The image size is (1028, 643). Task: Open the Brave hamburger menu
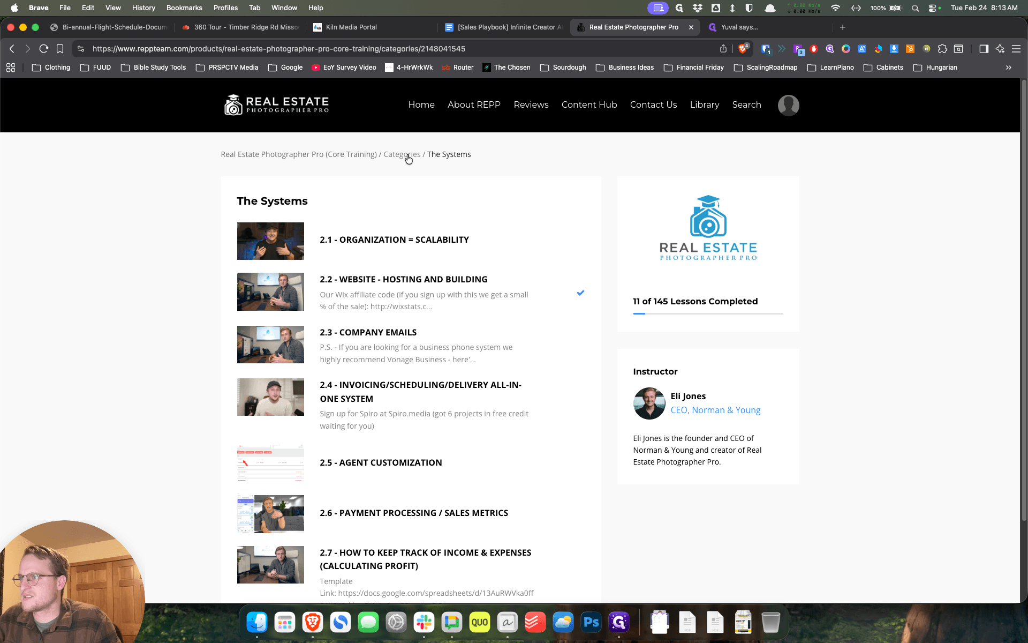tap(1016, 49)
